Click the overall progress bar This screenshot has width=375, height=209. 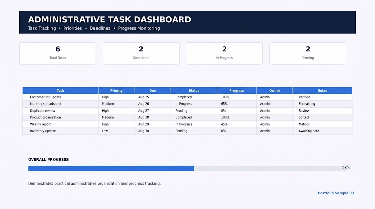click(x=187, y=168)
